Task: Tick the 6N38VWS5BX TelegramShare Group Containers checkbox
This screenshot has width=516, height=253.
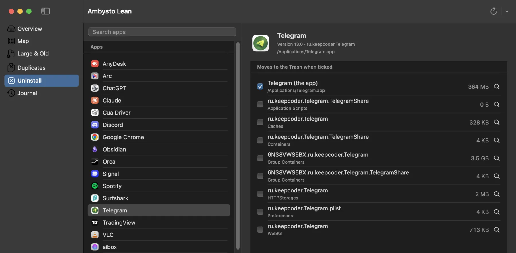Action: coord(260,176)
